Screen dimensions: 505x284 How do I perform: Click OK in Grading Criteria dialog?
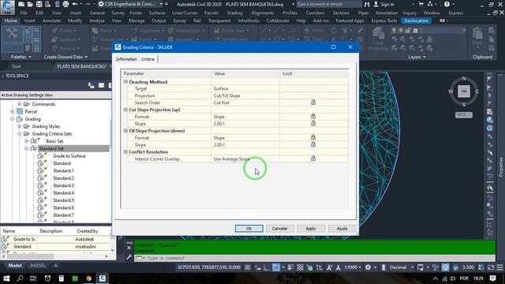coord(249,228)
